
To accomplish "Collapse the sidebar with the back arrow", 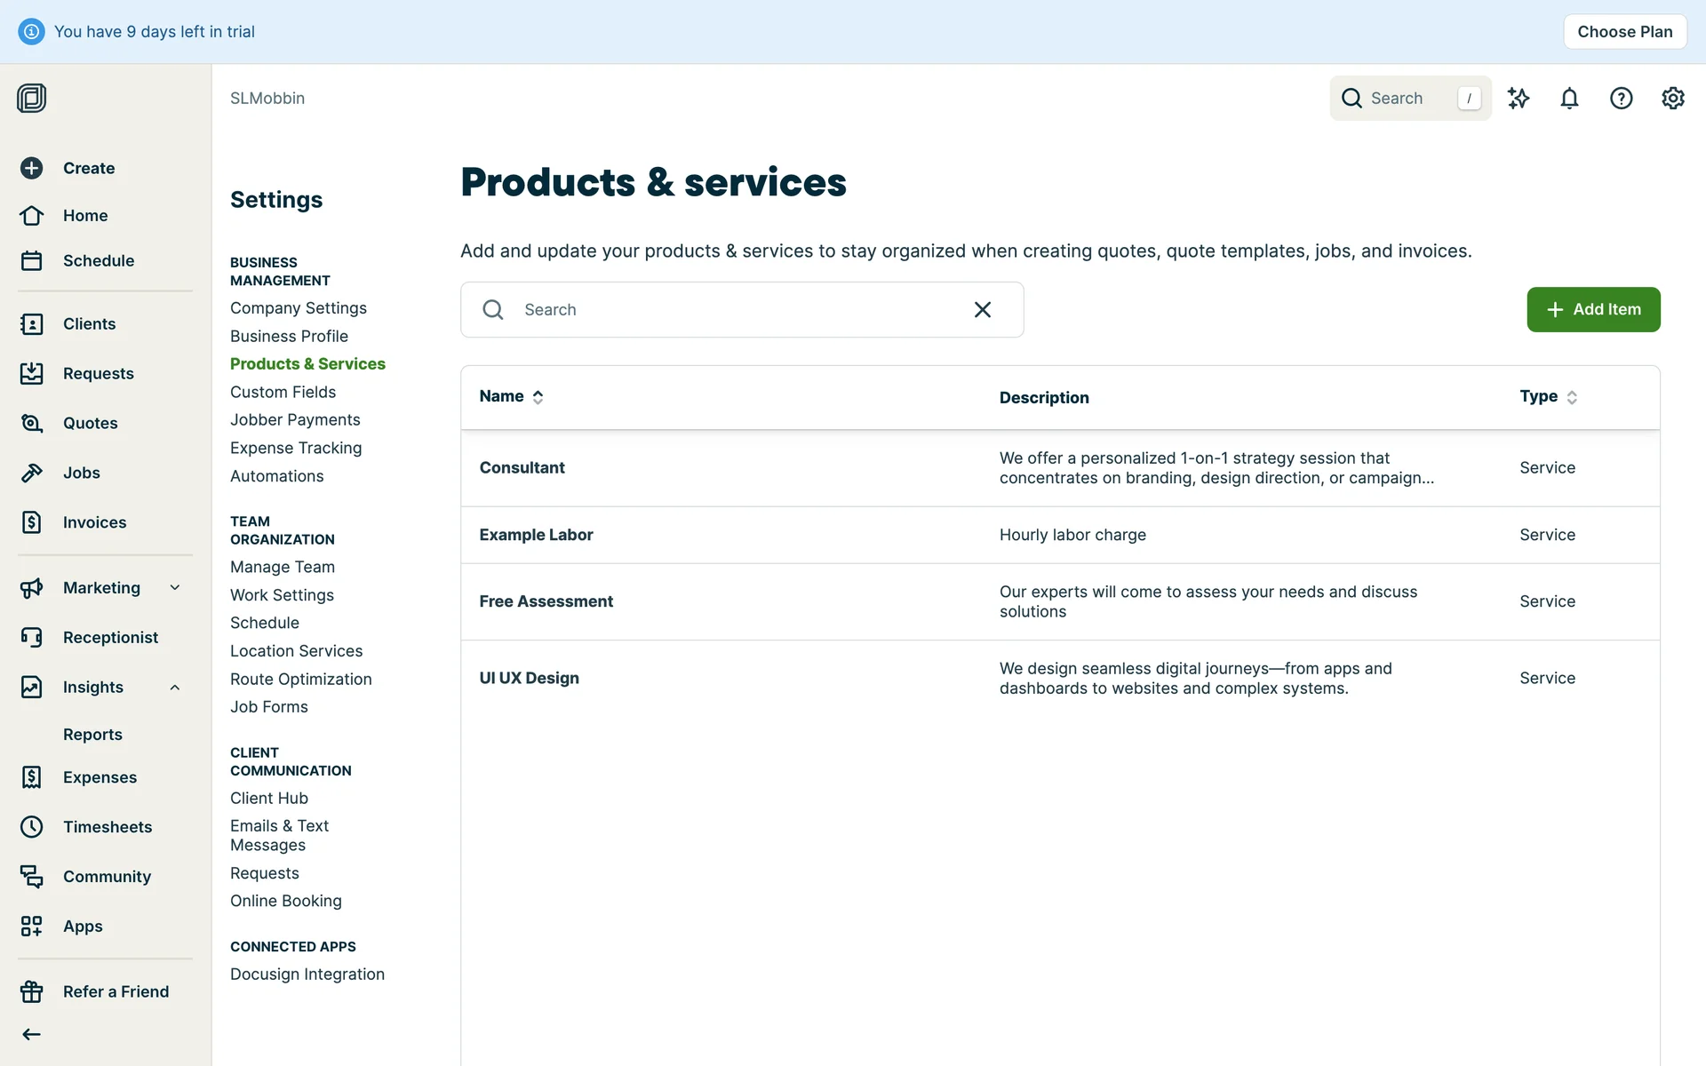I will pos(32,1034).
